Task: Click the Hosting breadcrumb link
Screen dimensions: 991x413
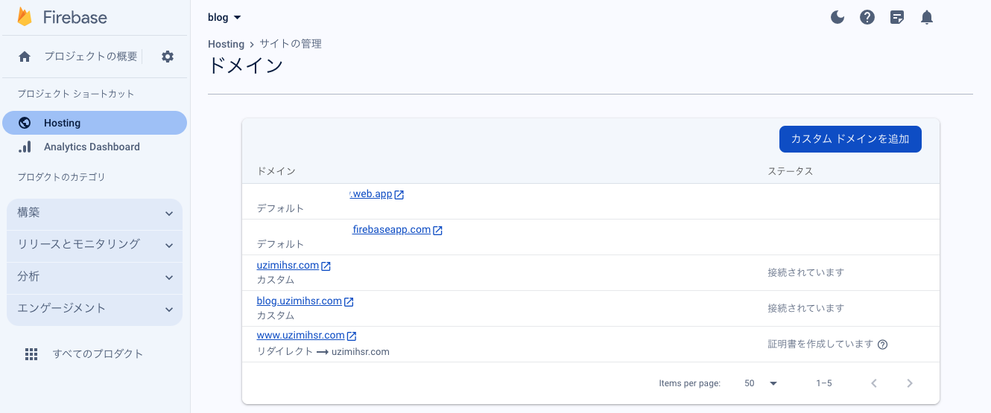Action: click(x=226, y=45)
